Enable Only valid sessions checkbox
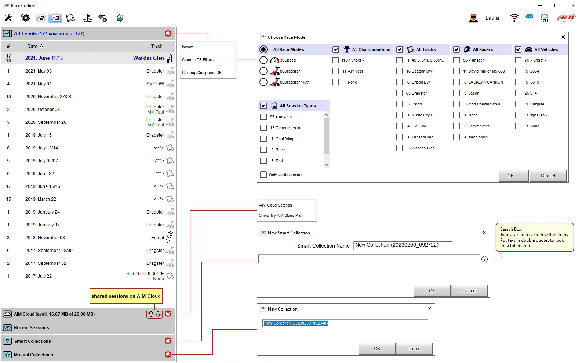 click(x=263, y=175)
